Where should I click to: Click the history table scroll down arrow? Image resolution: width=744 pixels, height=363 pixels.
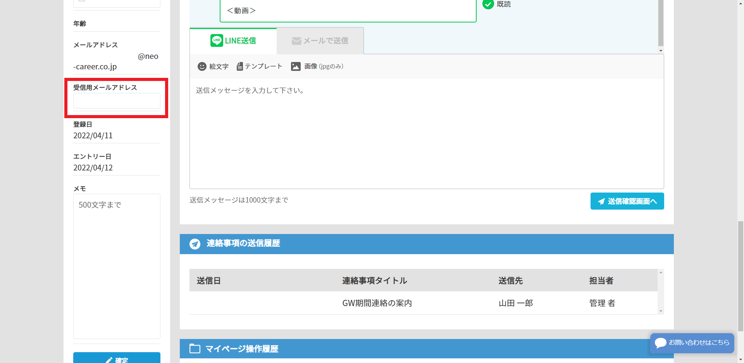[x=661, y=311]
